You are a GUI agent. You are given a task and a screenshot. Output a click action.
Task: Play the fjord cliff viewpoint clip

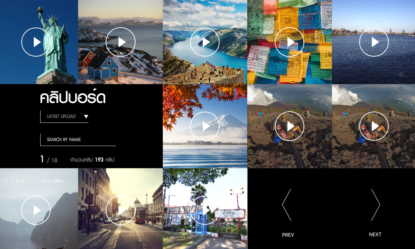(205, 42)
